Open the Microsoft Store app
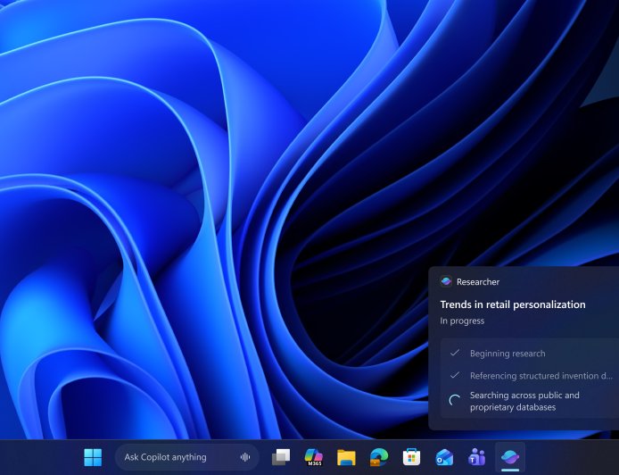This screenshot has height=475, width=619. coord(411,457)
